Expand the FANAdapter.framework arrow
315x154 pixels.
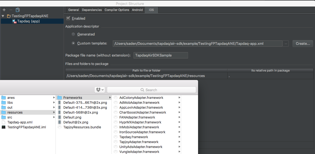[179, 117]
